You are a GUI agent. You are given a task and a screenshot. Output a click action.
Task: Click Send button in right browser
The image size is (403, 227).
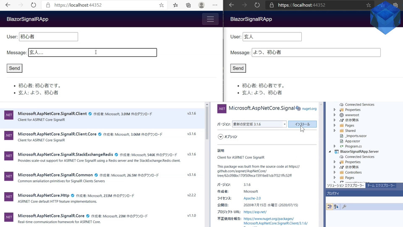coord(238,68)
